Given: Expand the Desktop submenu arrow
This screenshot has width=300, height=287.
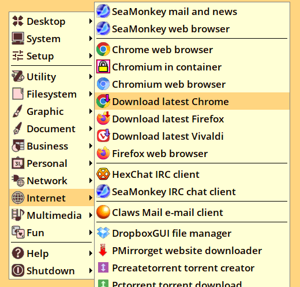Looking at the screenshot, I should (91, 21).
